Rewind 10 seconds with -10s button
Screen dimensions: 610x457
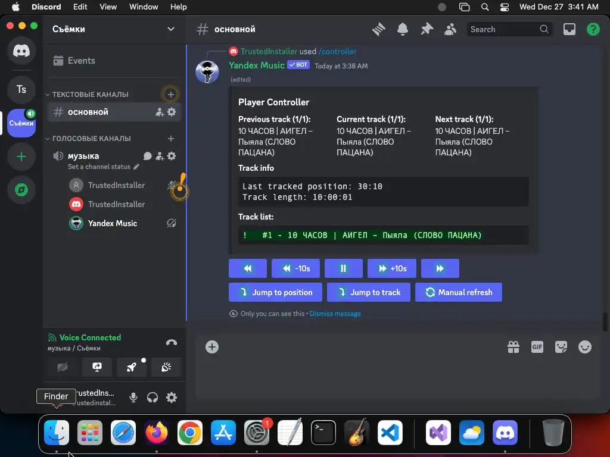pos(295,268)
